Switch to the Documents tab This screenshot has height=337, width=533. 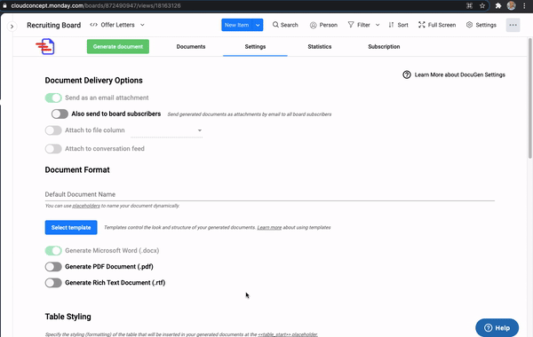pyautogui.click(x=191, y=46)
